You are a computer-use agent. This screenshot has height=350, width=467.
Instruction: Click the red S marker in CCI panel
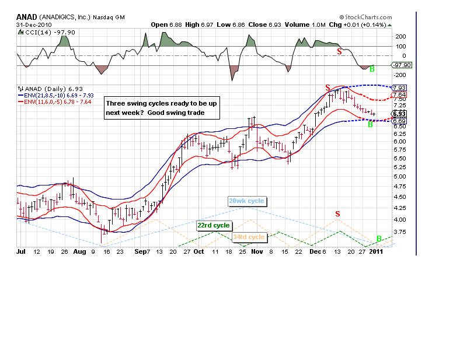pos(339,51)
